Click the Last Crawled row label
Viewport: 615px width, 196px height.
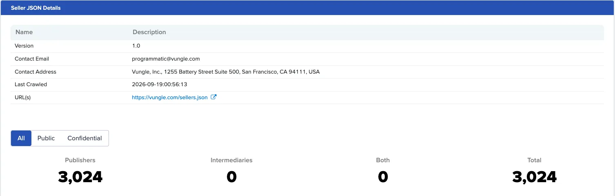(31, 85)
